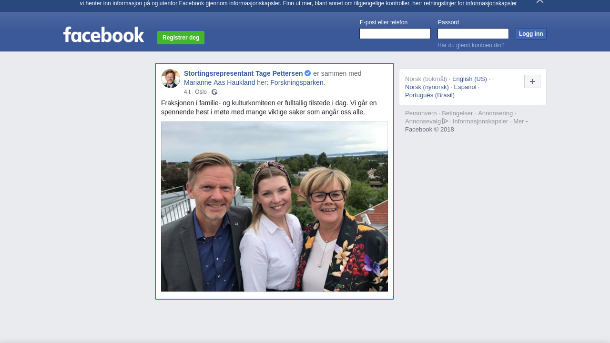Viewport: 610px width, 343px height.
Task: Switch language to Norsk (nynorsk)
Action: pos(427,87)
